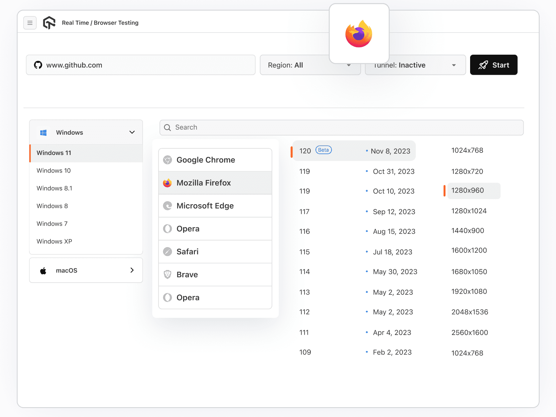
Task: Click the GitHub icon in the URL field
Action: pyautogui.click(x=38, y=65)
